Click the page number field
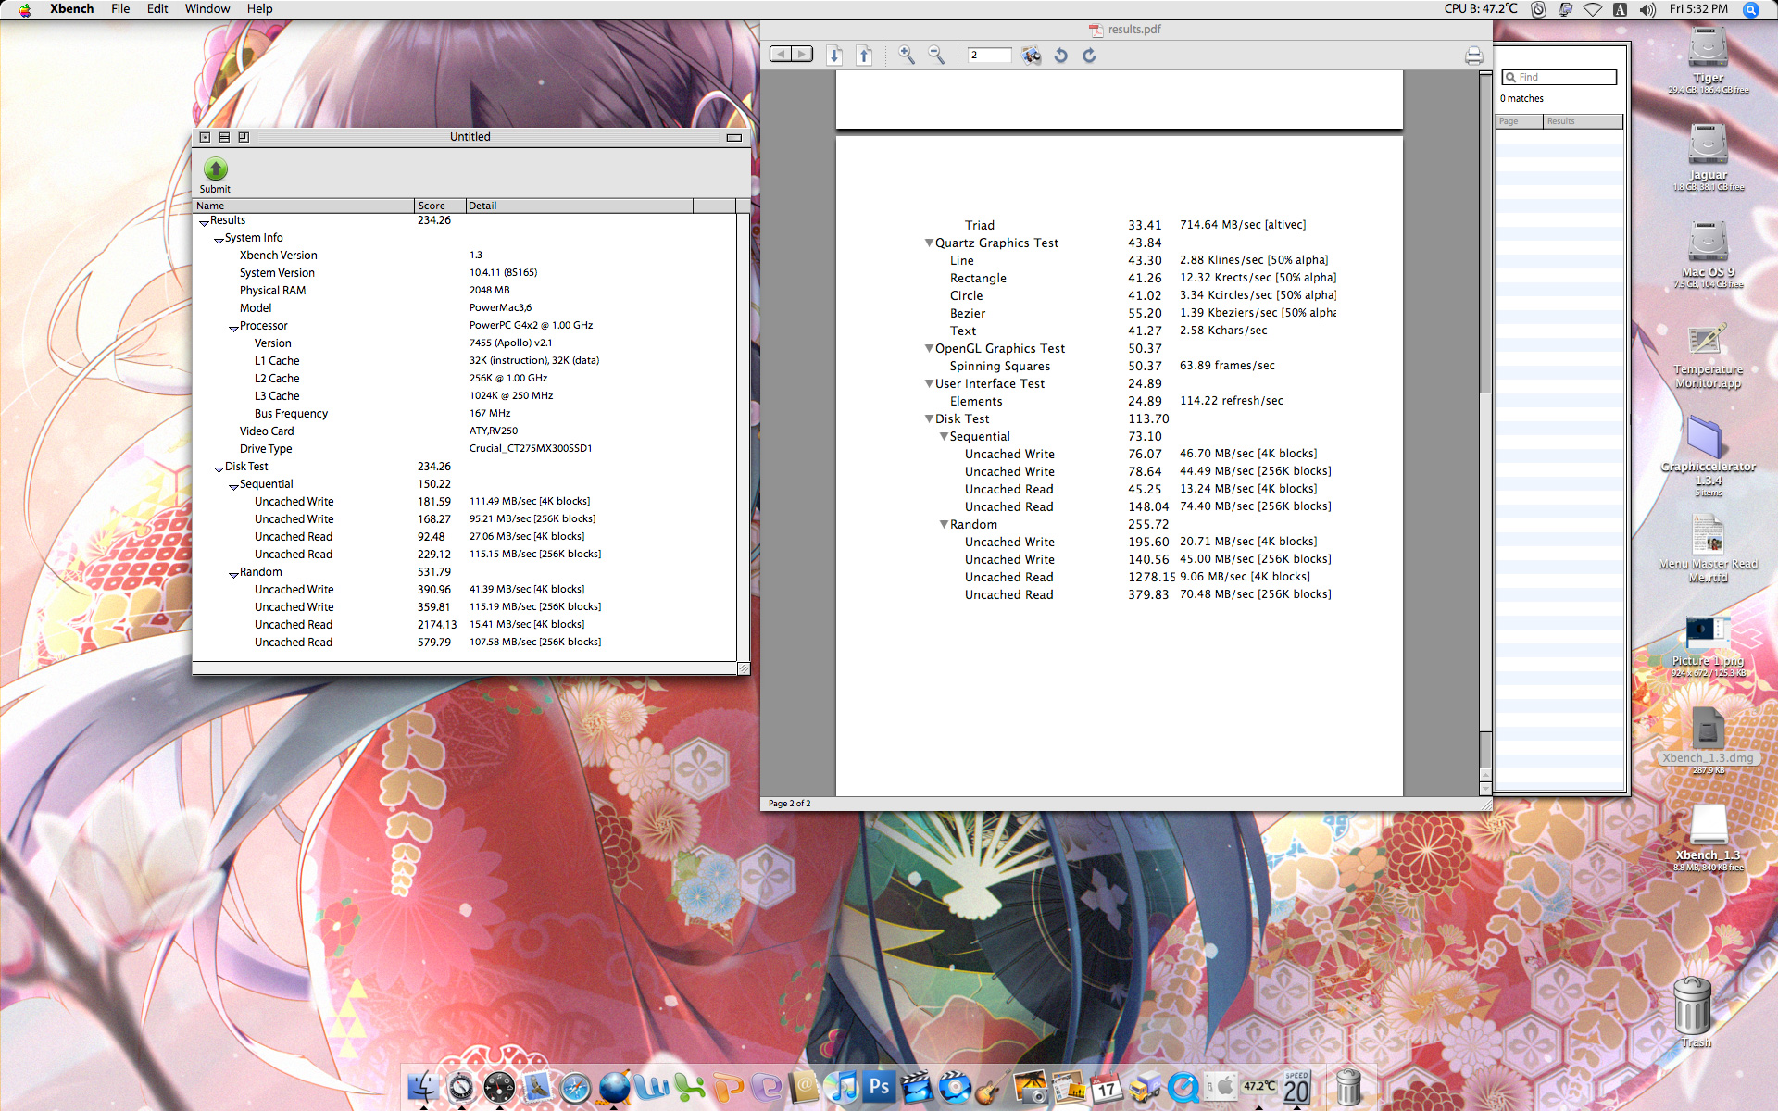 (x=989, y=56)
